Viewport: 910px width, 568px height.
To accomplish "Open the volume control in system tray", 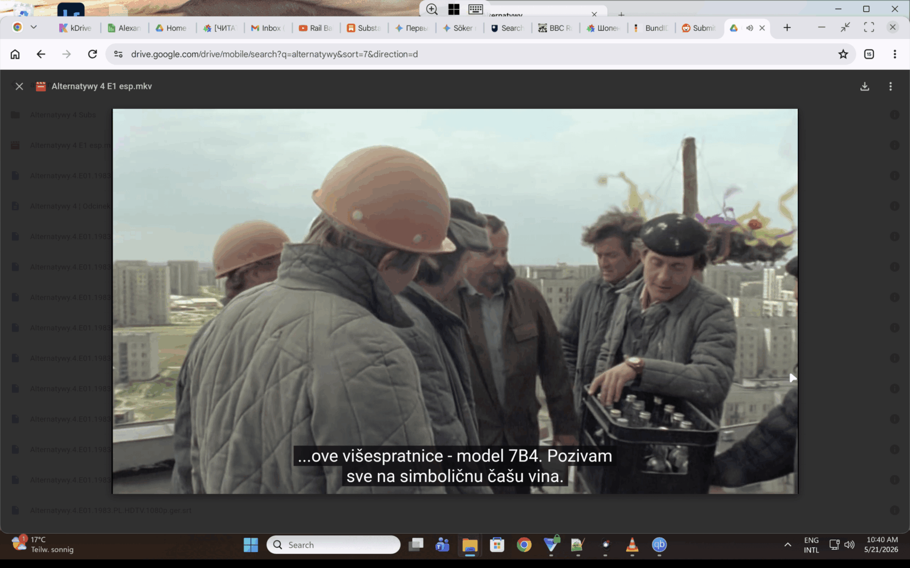I will (x=850, y=545).
